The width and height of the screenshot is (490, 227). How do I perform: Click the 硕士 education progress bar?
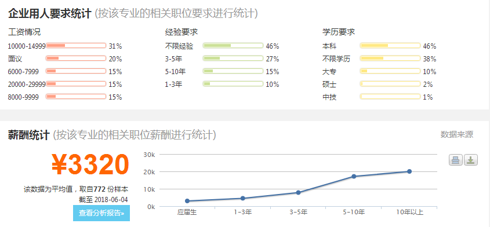pyautogui.click(x=390, y=84)
